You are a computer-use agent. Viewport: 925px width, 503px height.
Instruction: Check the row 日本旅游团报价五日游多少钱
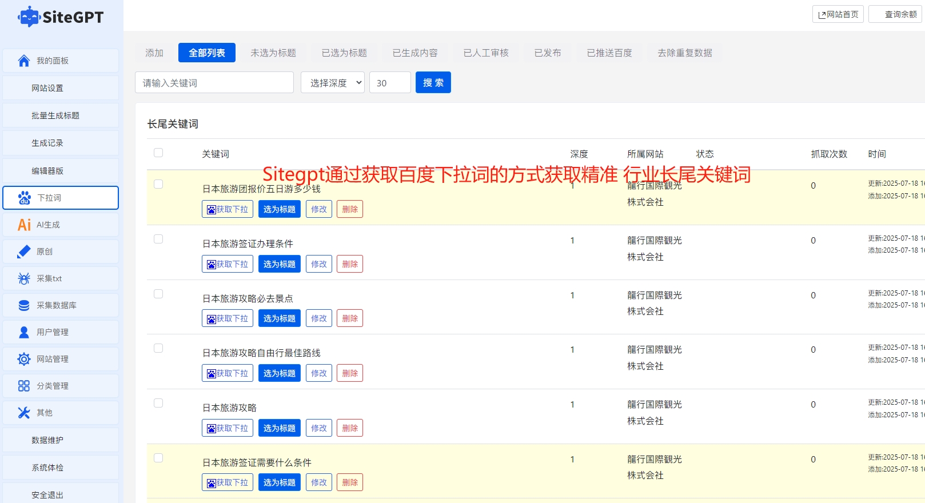pyautogui.click(x=158, y=184)
